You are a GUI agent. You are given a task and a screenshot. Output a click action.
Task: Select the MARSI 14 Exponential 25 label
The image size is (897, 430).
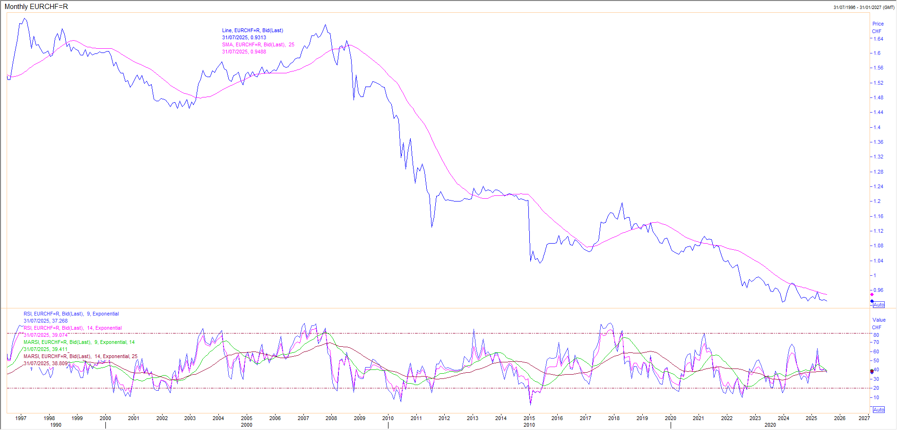80,356
